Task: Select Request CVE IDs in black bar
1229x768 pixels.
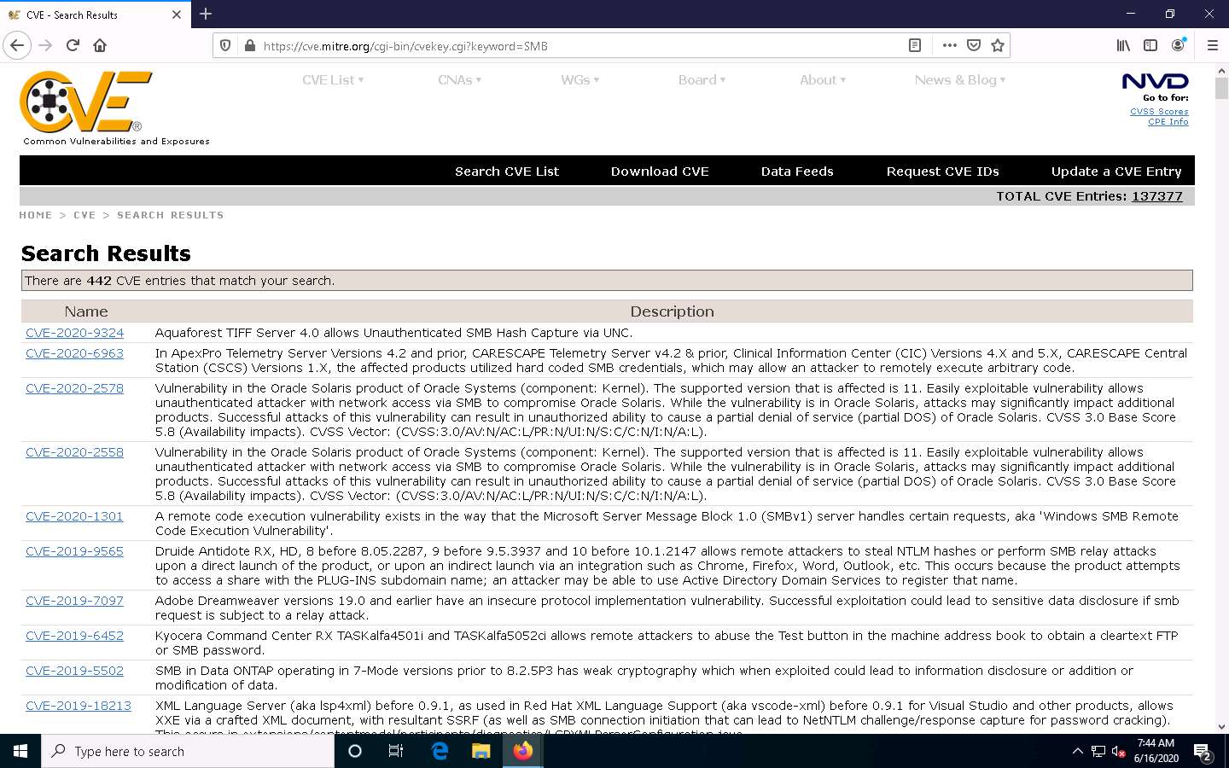Action: (x=942, y=171)
